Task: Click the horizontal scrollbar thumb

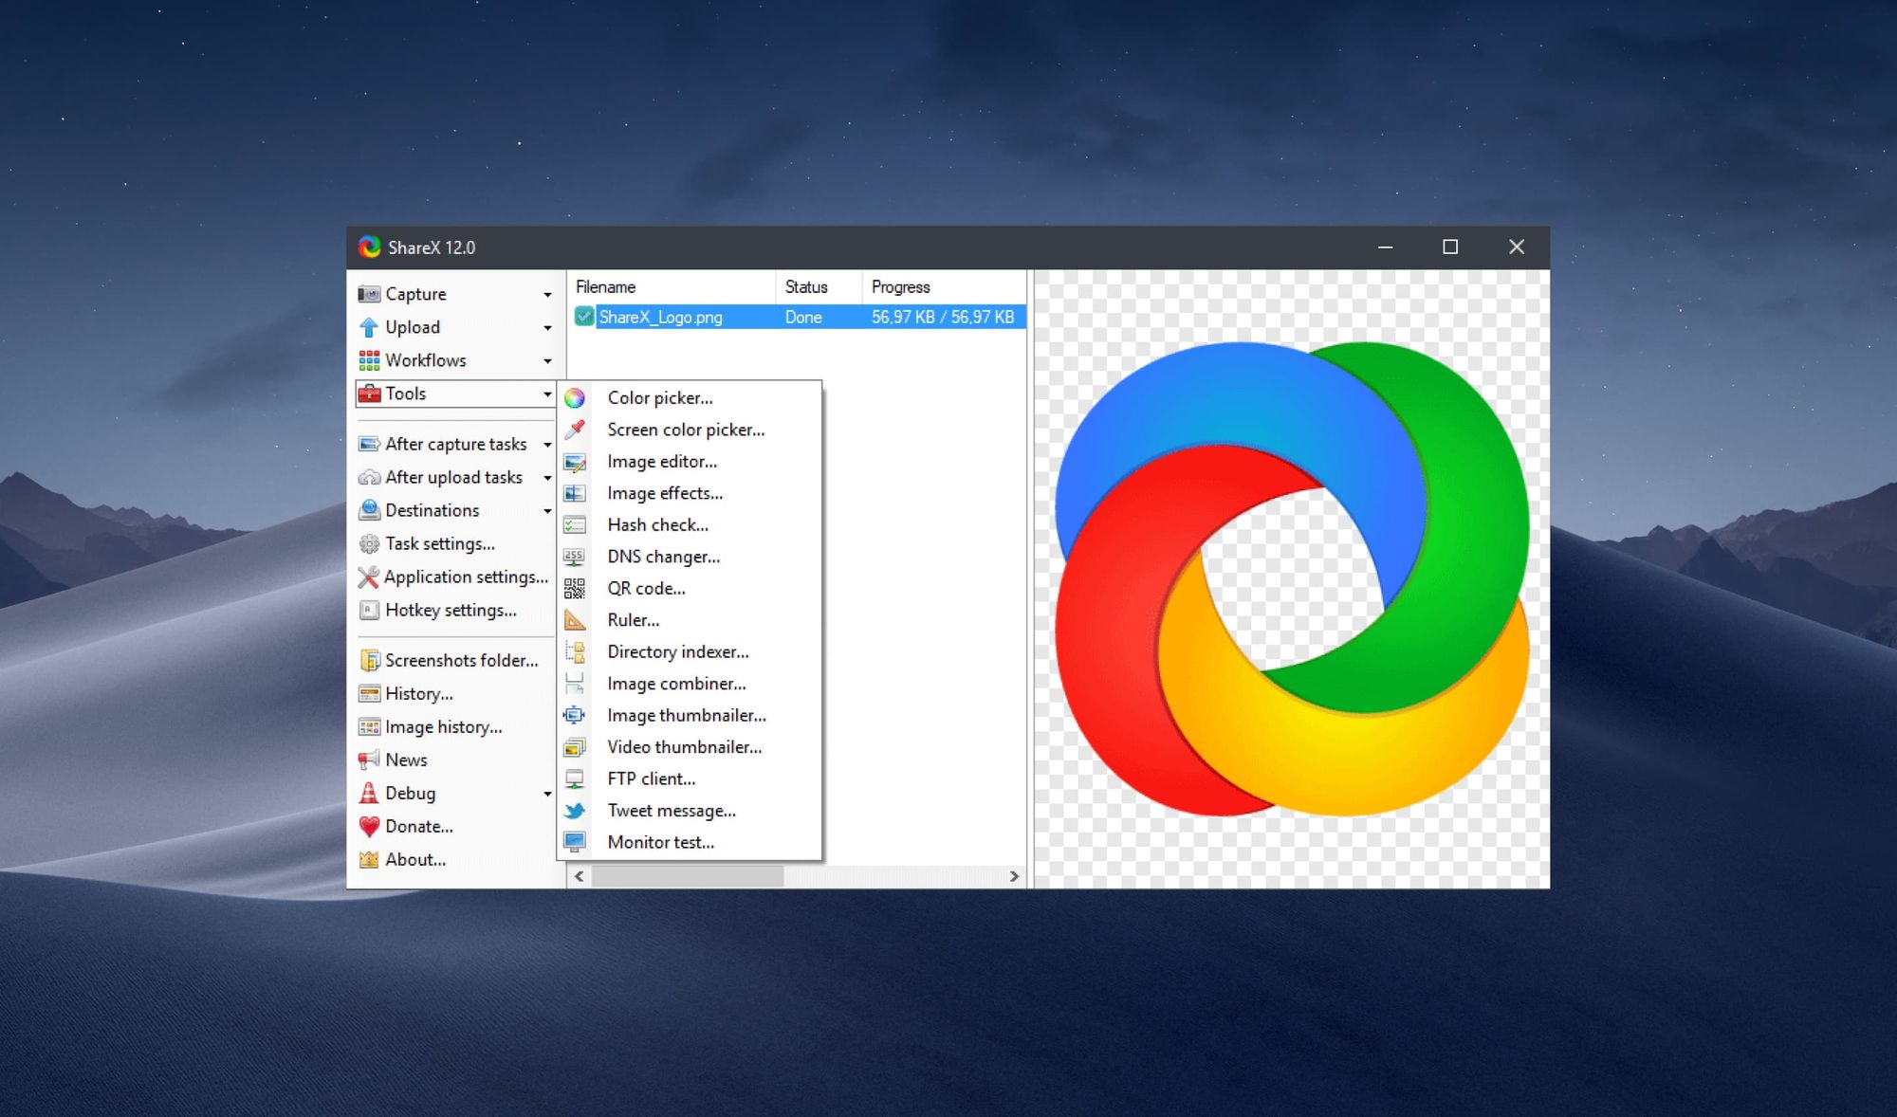Action: tap(688, 876)
